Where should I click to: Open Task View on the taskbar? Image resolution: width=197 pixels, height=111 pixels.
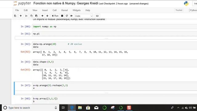click(63, 108)
